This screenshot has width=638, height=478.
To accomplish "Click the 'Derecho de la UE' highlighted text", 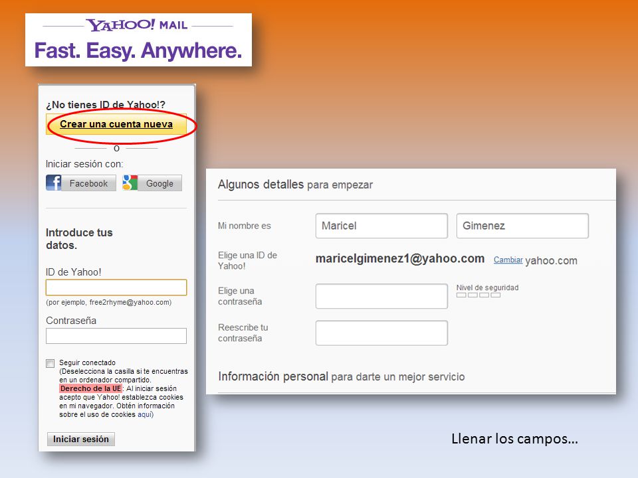I will pos(91,388).
